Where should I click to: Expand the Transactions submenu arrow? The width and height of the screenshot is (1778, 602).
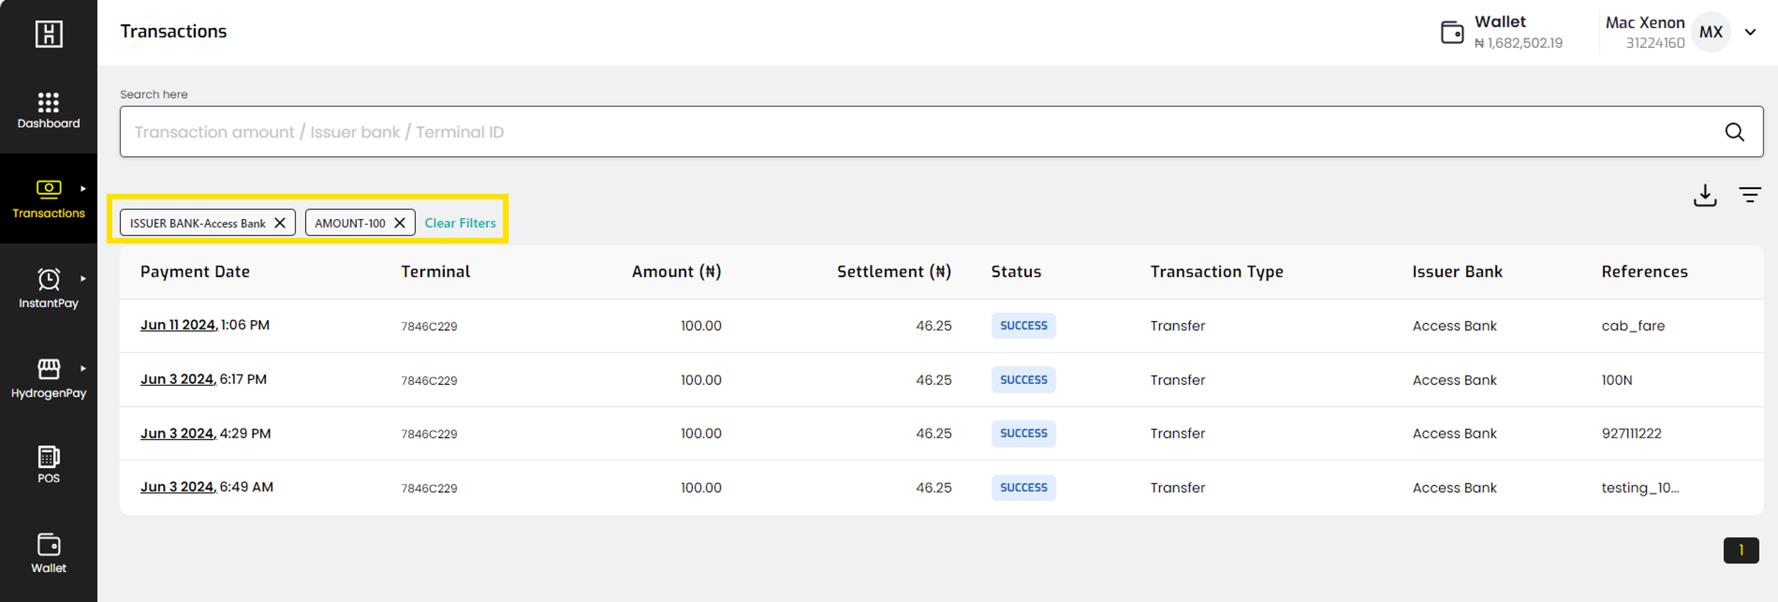(83, 188)
